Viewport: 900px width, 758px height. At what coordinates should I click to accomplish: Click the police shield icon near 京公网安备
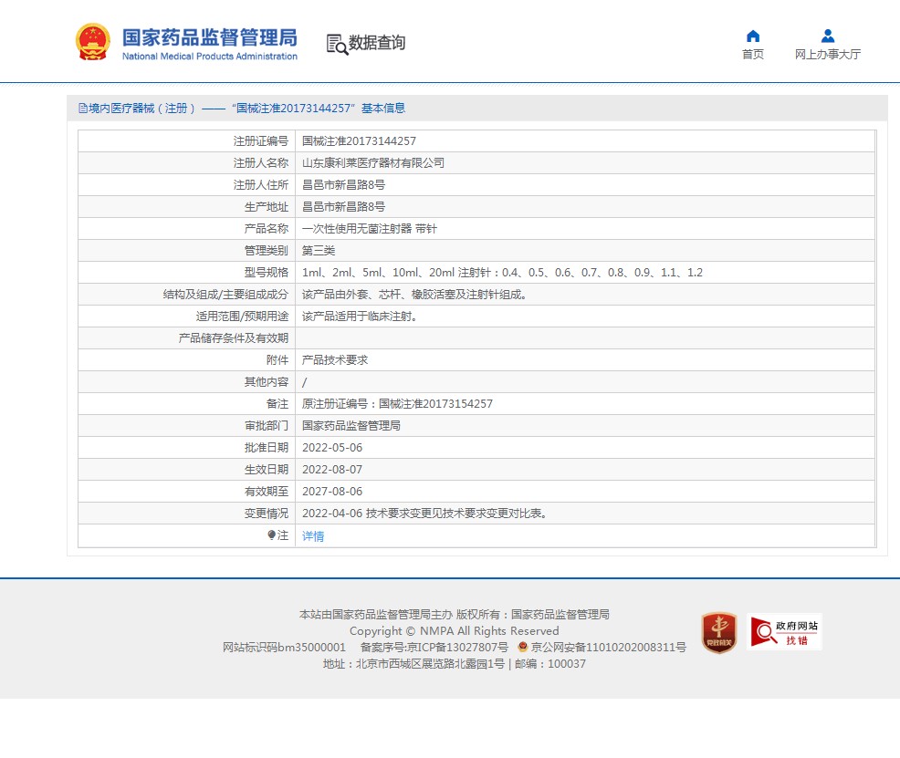click(x=522, y=647)
